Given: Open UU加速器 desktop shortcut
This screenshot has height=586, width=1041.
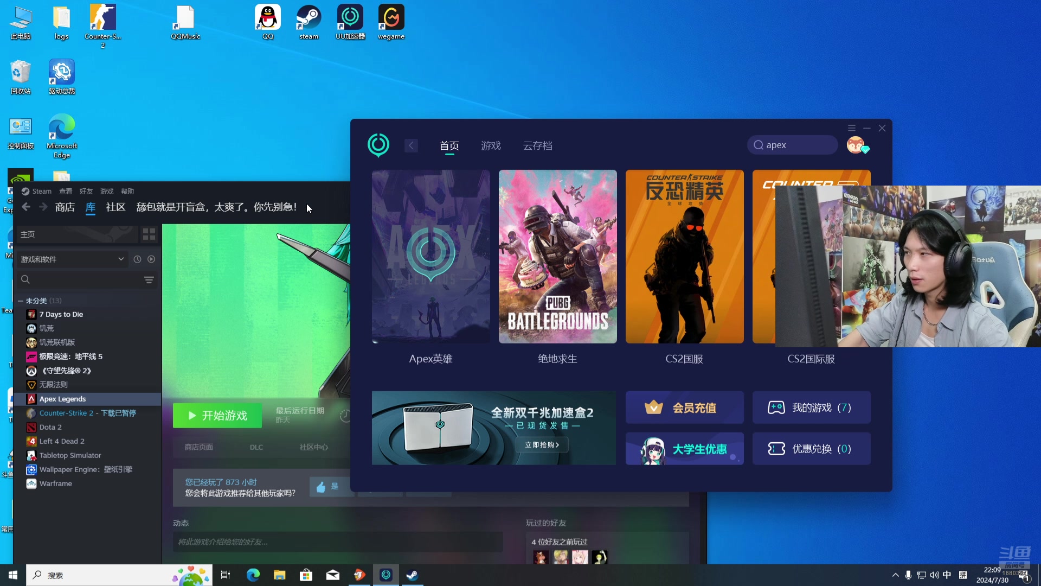Looking at the screenshot, I should 350,22.
